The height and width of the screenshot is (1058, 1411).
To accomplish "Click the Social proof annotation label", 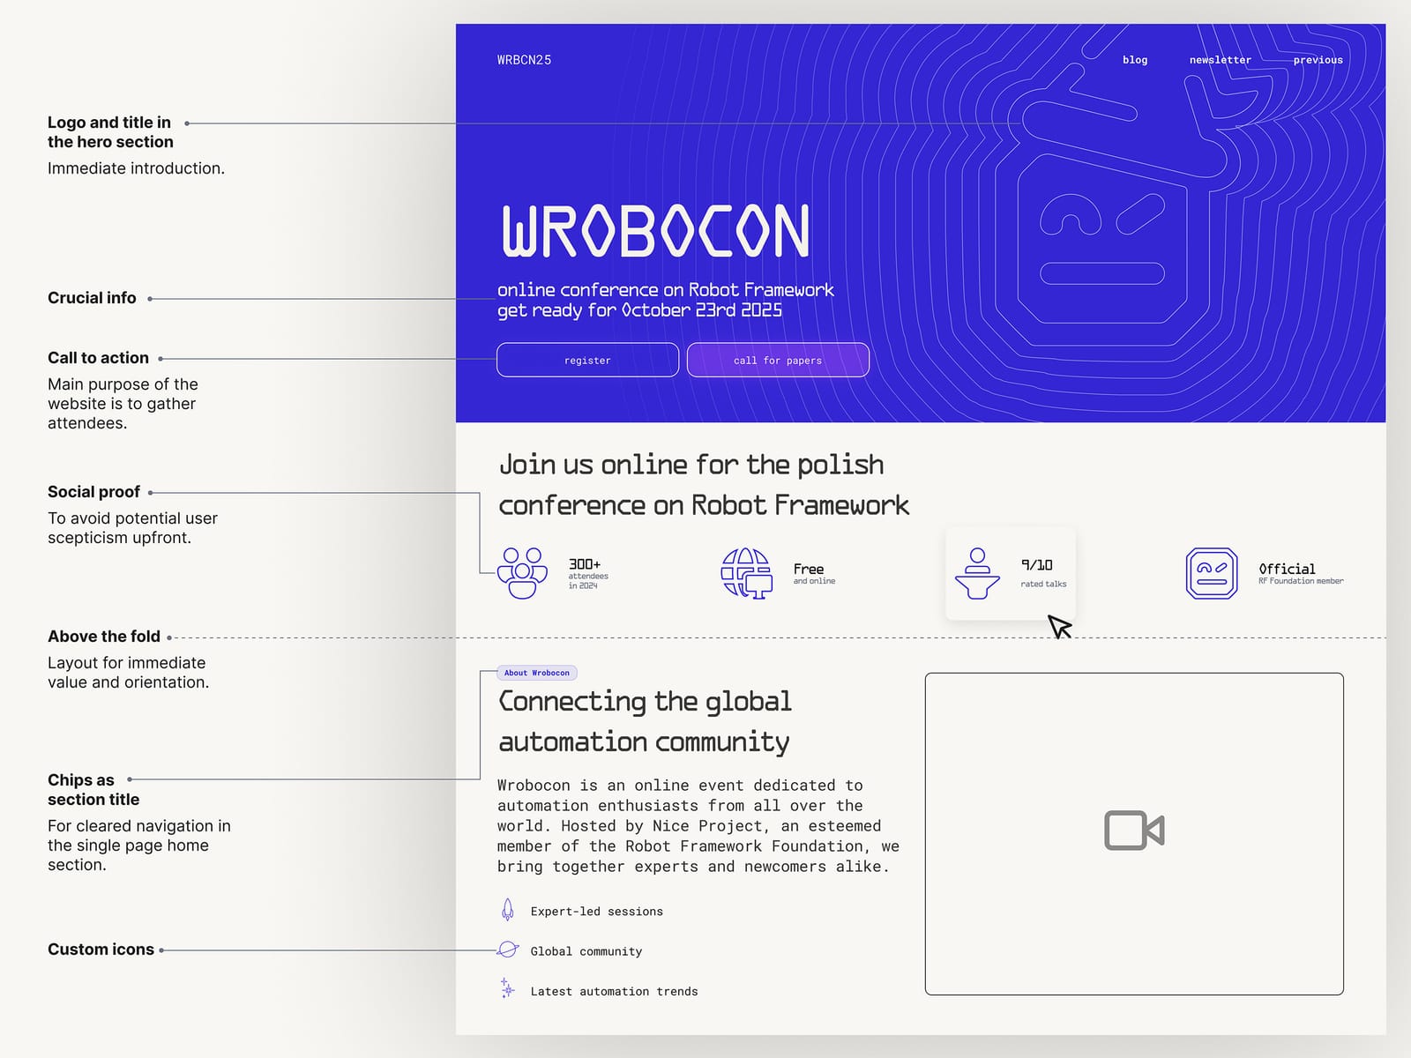I will [x=93, y=492].
